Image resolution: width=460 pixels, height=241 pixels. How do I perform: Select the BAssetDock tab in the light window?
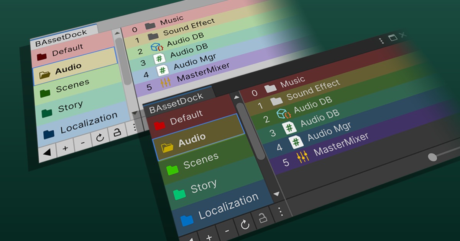click(61, 39)
